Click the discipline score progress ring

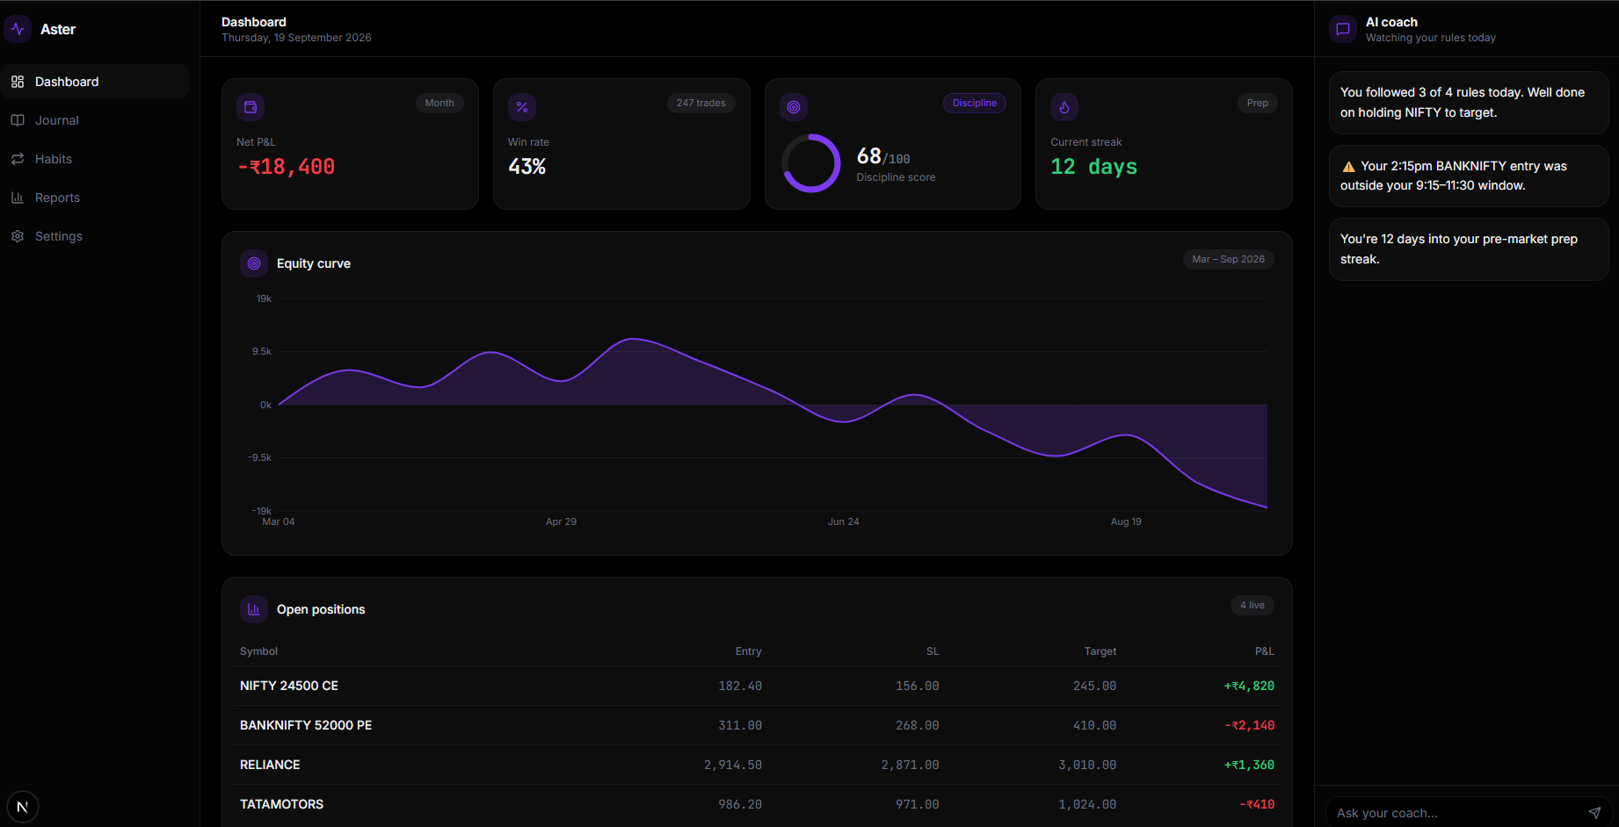pyautogui.click(x=811, y=163)
